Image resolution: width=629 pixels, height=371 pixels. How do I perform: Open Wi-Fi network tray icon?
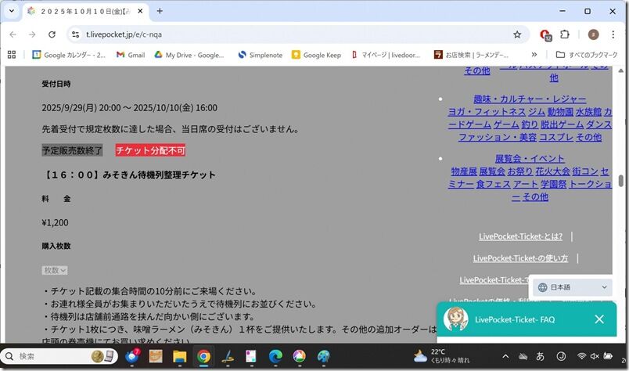[x=581, y=356]
